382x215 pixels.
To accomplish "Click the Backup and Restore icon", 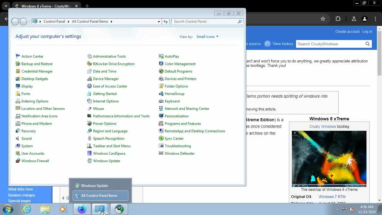I will 18,64.
